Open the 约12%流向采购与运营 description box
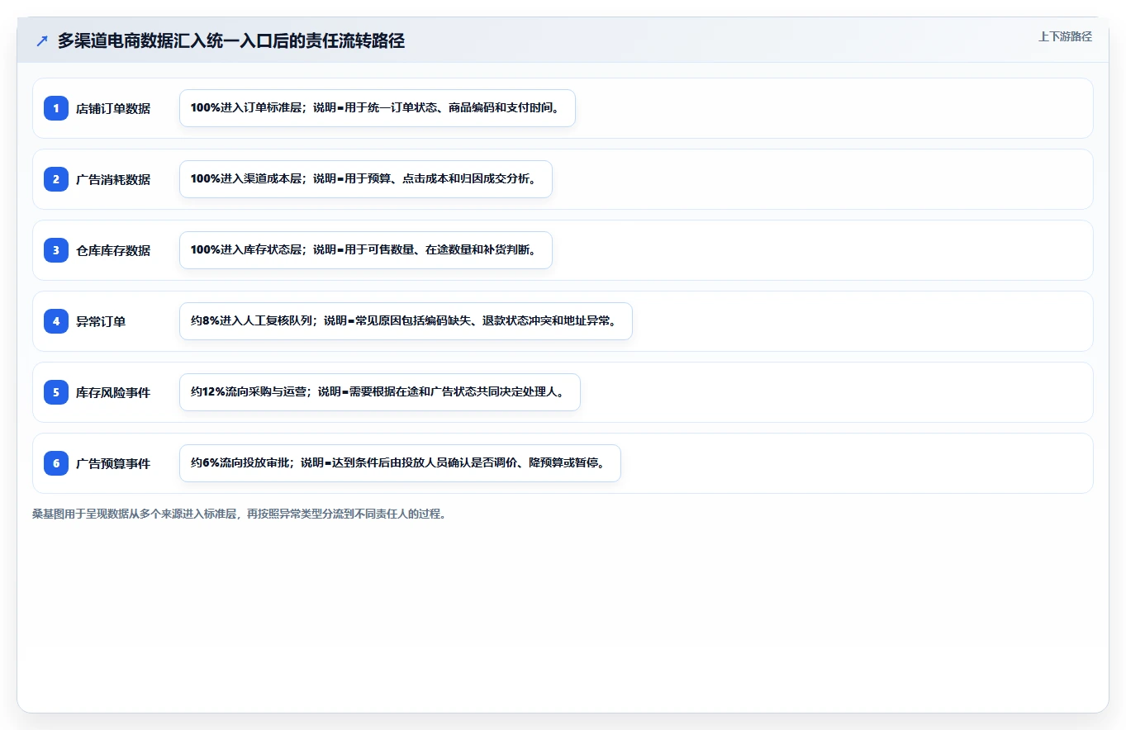The image size is (1126, 730). pos(380,392)
